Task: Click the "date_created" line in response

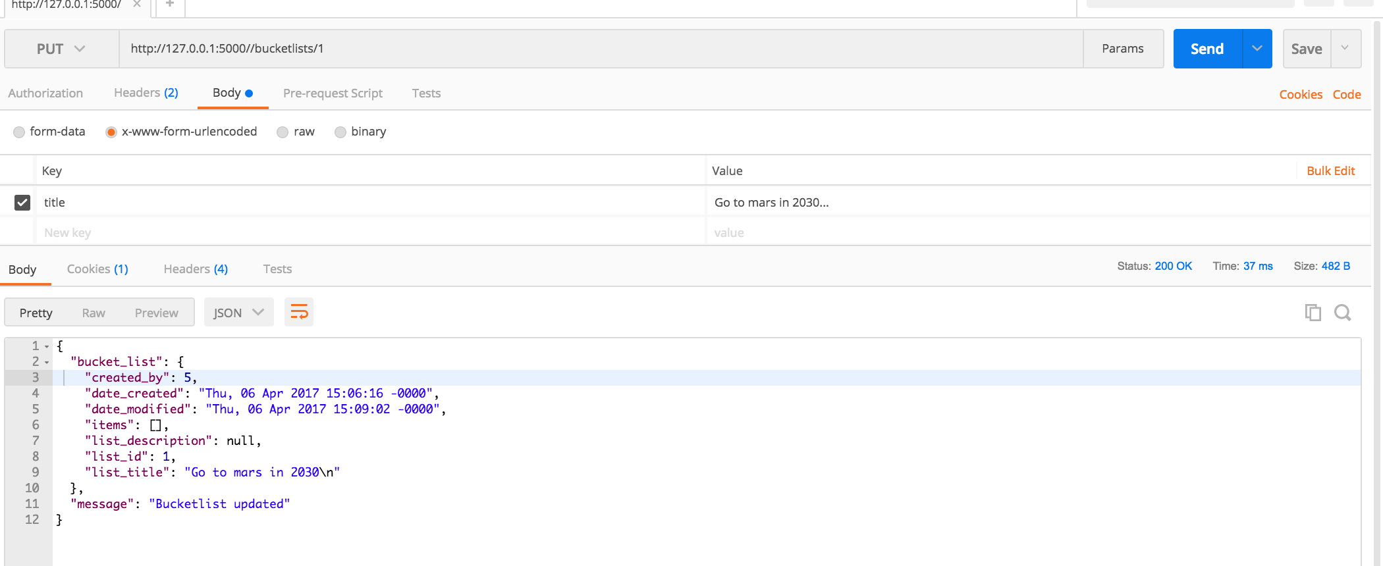Action: pyautogui.click(x=262, y=394)
